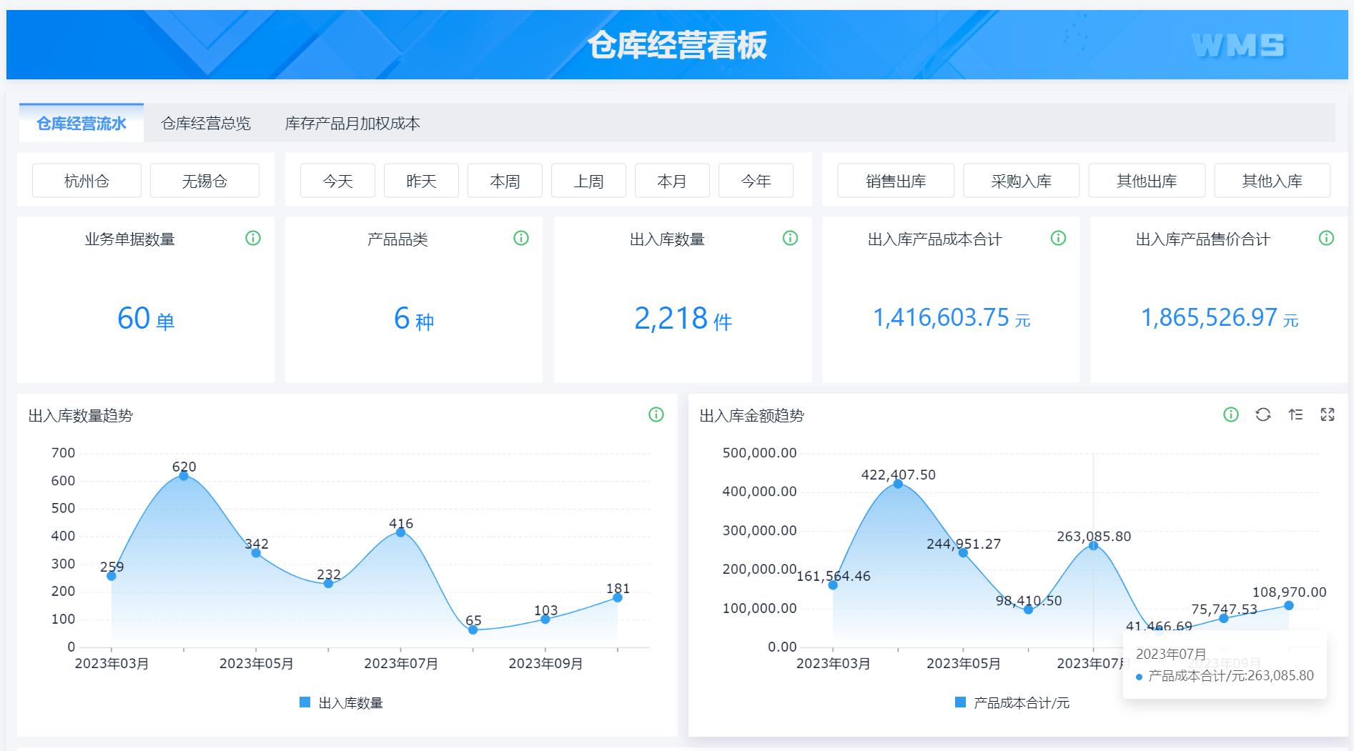
Task: Click info icon on 出入库产品成本合计 card
Action: (x=1058, y=239)
